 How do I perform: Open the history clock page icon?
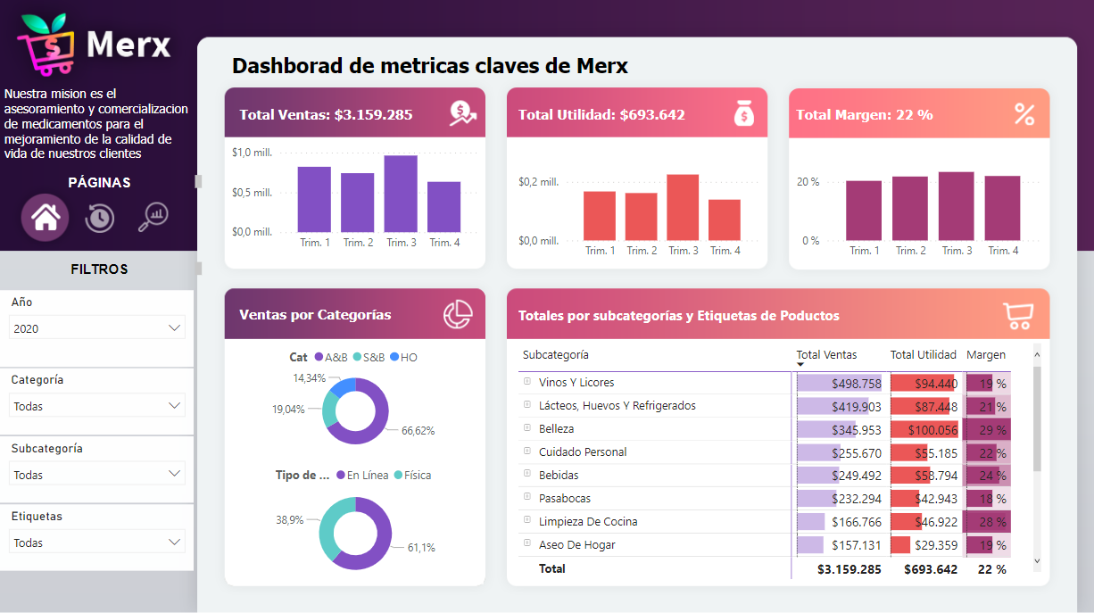pos(99,218)
